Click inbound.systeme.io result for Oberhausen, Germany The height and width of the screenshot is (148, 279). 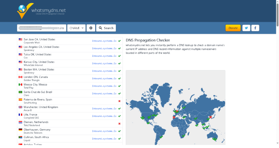[x=104, y=131]
